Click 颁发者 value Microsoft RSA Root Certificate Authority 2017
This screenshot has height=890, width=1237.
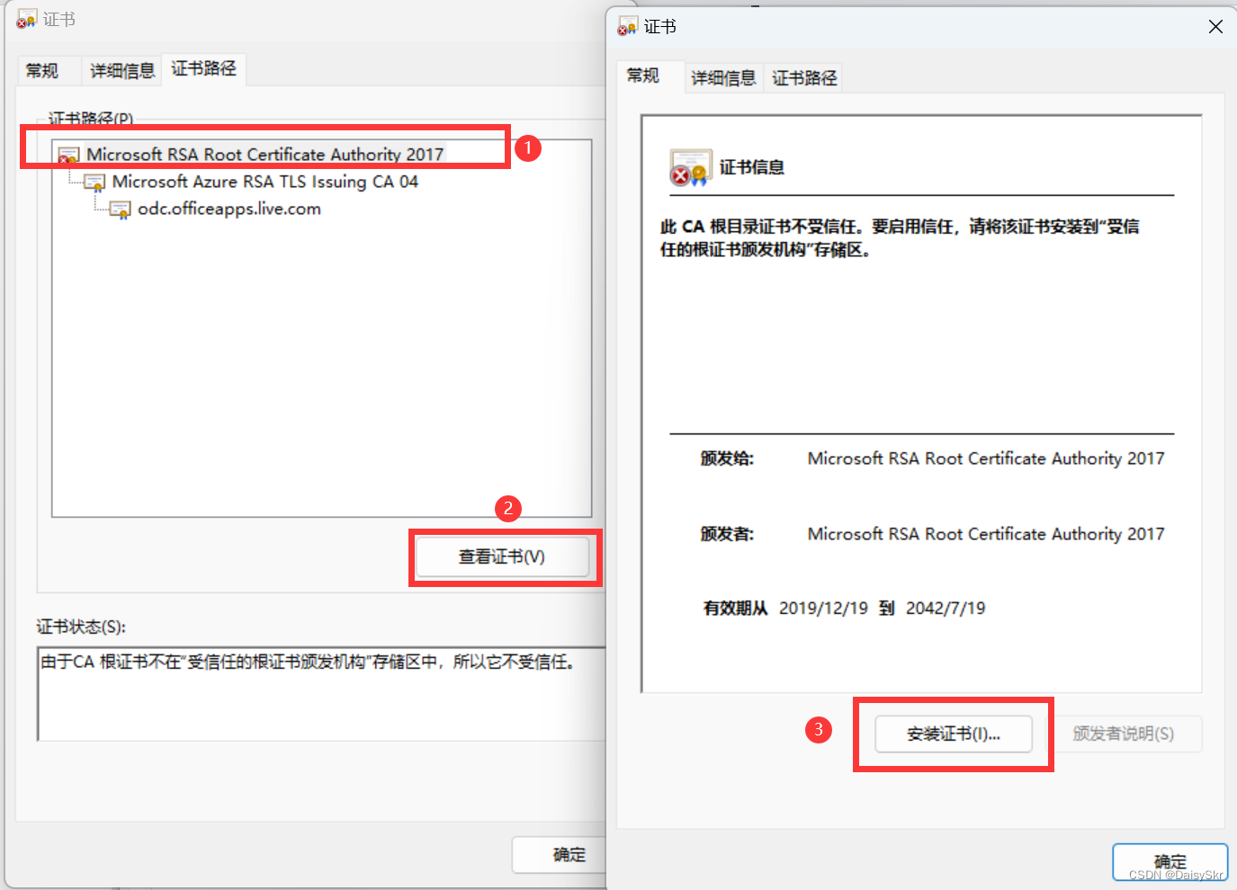(986, 534)
